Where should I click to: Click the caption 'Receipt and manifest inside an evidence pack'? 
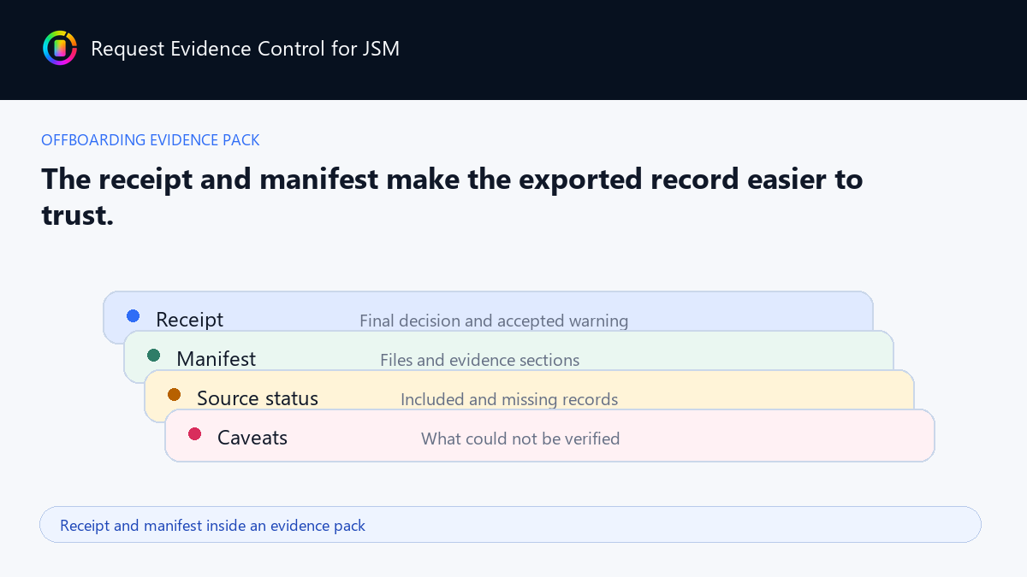click(x=212, y=526)
